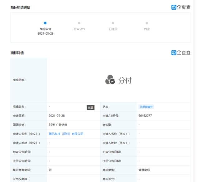This screenshot has width=197, height=182.
Task: Click the 初审公告日期 field label
Action: click(112, 152)
